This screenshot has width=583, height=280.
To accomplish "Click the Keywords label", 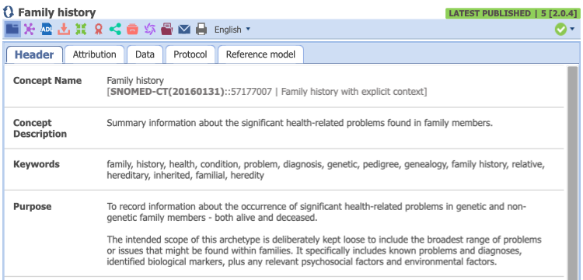I will pyautogui.click(x=37, y=164).
